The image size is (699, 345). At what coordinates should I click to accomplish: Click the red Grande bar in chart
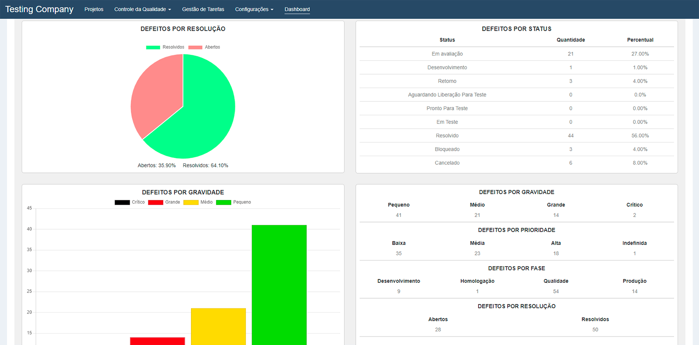(x=157, y=341)
